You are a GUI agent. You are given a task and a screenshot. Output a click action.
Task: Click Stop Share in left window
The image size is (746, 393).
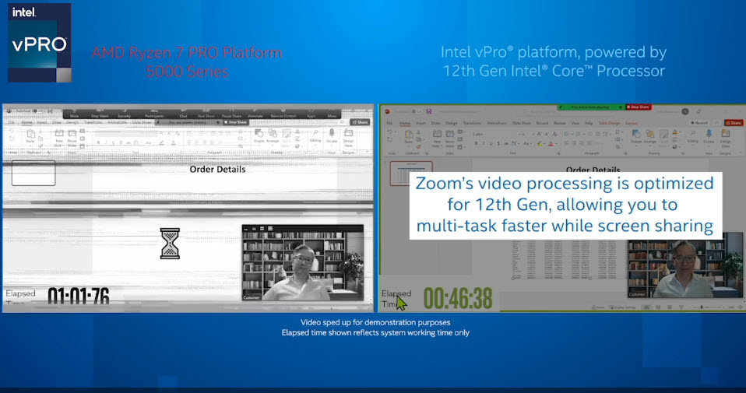pyautogui.click(x=236, y=122)
